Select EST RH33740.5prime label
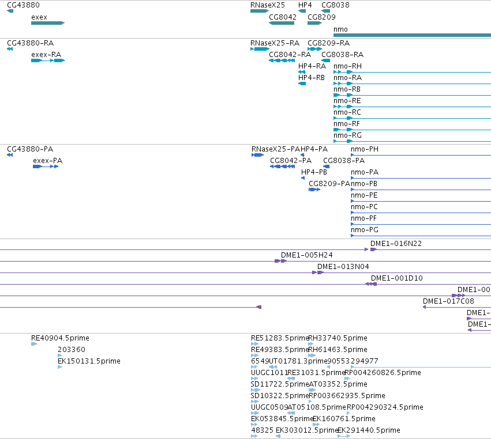 [338, 338]
